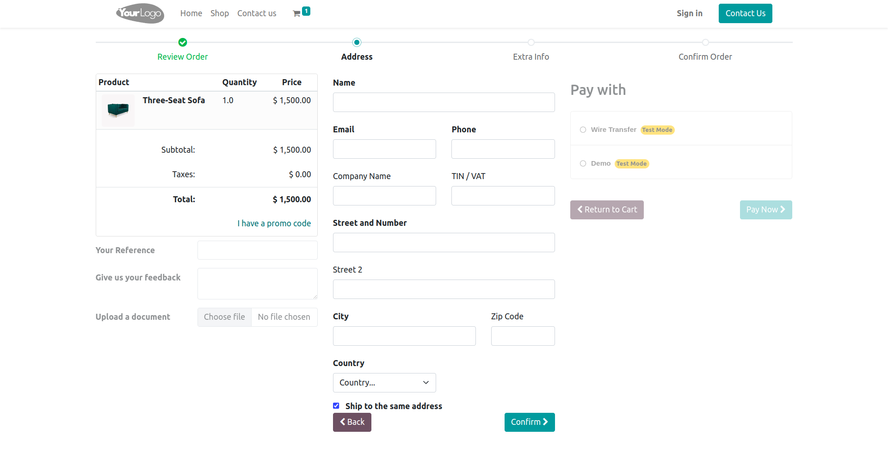The image size is (888, 454).
Task: Click the Address step circle indicator
Action: [357, 43]
